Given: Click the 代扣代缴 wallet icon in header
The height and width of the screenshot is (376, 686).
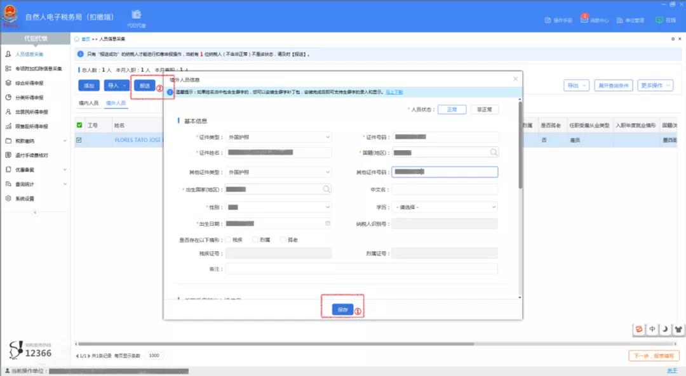Looking at the screenshot, I should [x=136, y=15].
